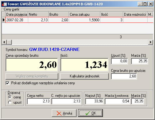Click the right scroll arrow of the table
This screenshot has height=120, width=155.
click(x=151, y=42)
